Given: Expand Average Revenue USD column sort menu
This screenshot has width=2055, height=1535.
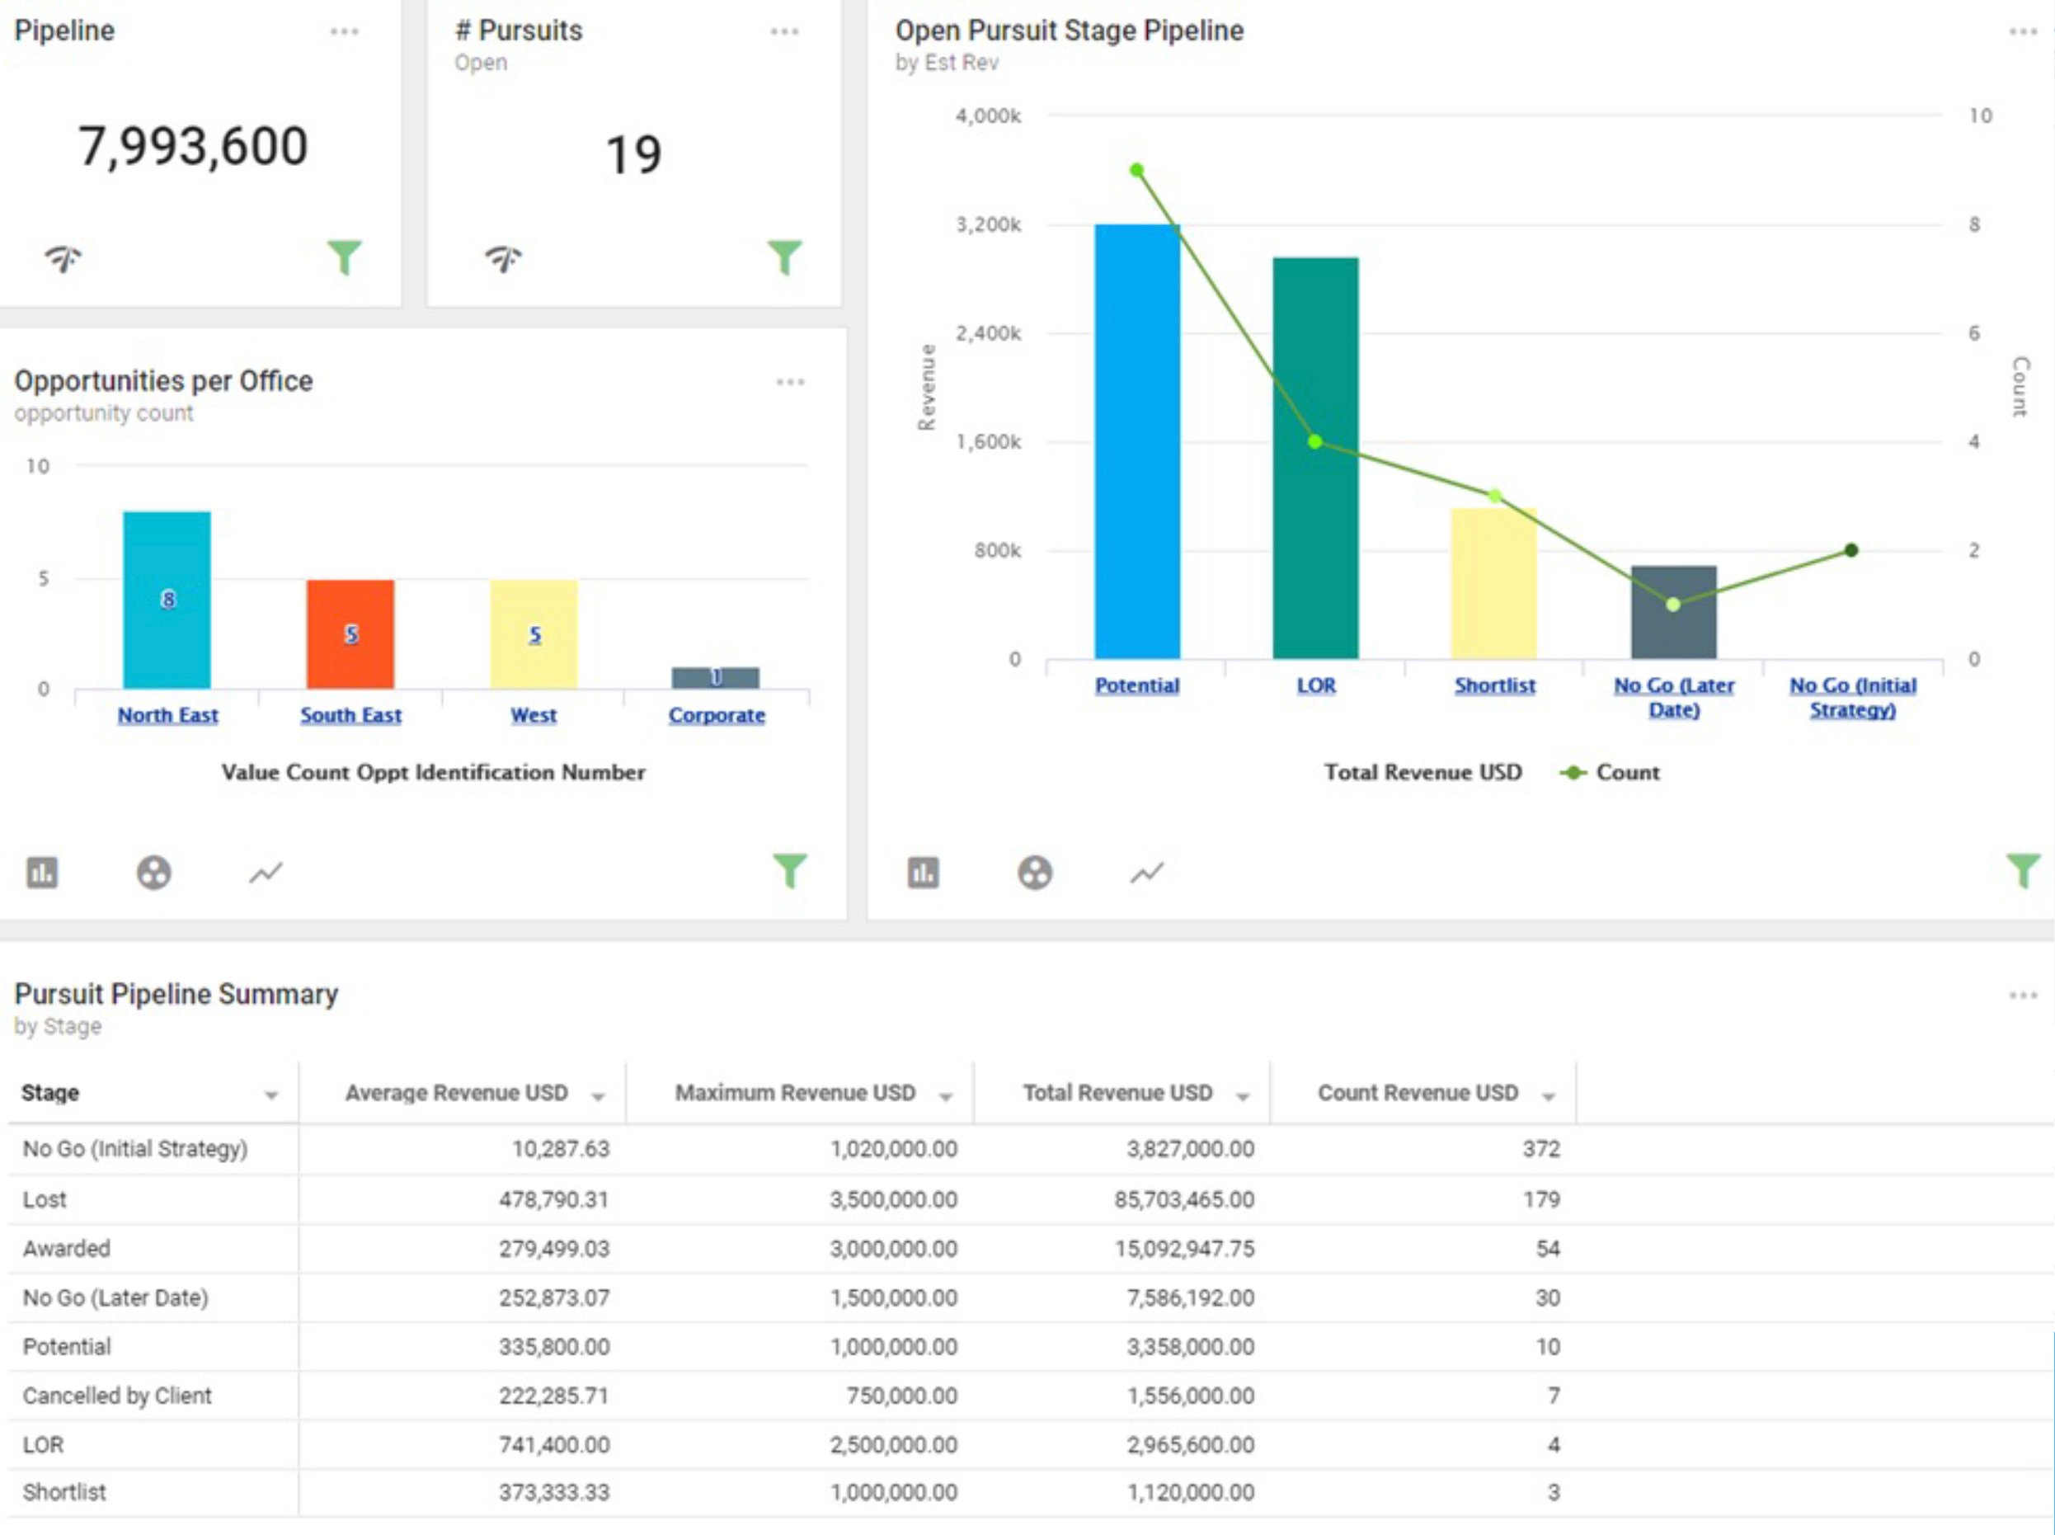Looking at the screenshot, I should 599,1096.
